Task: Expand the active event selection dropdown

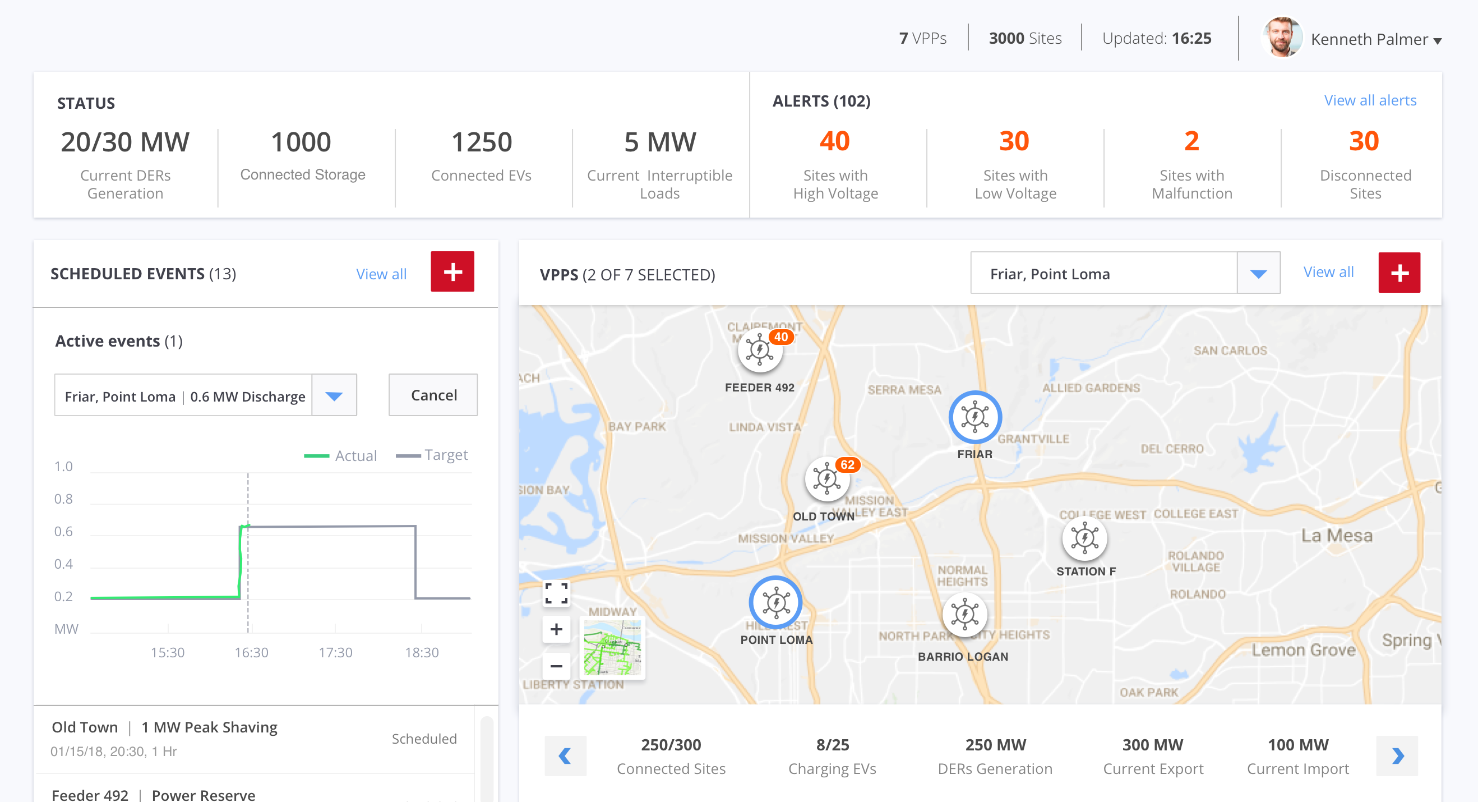Action: [x=334, y=395]
